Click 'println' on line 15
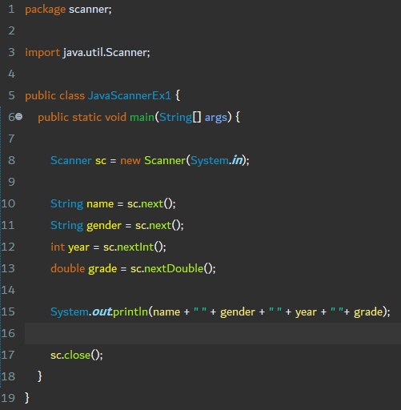 coord(130,312)
